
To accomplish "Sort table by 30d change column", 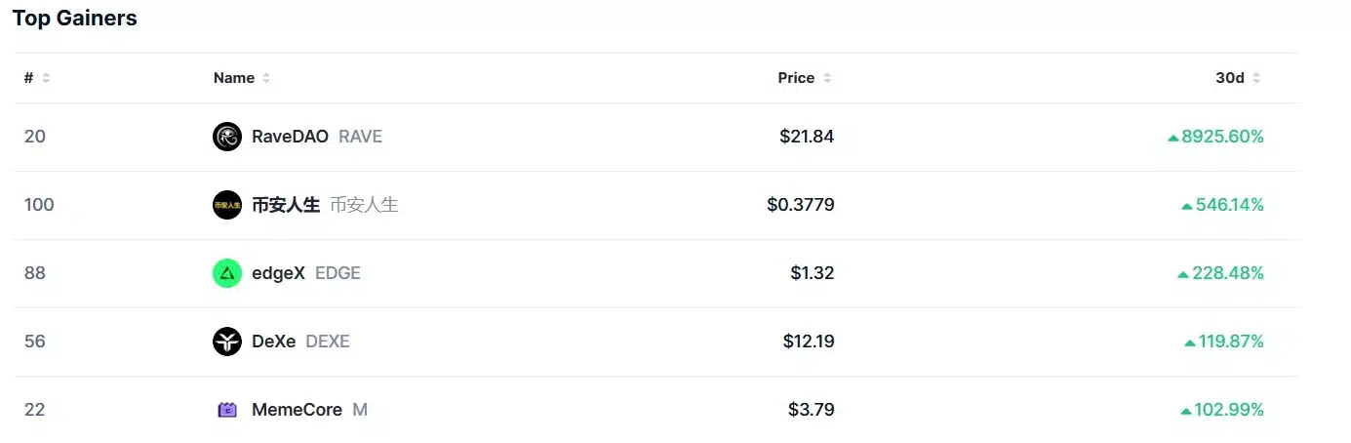I will 1256,78.
